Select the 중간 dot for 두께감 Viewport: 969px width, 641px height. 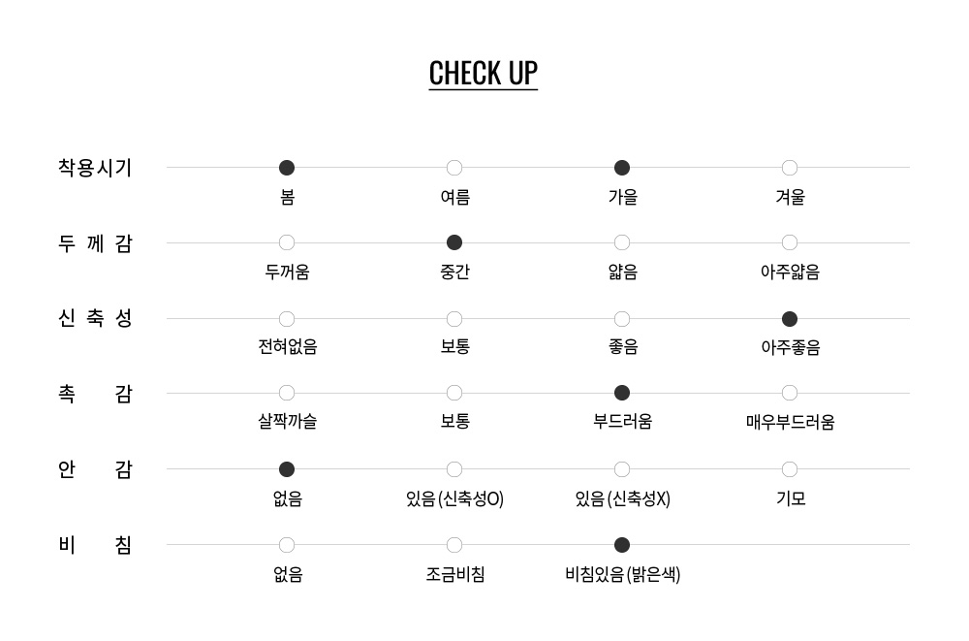[454, 242]
